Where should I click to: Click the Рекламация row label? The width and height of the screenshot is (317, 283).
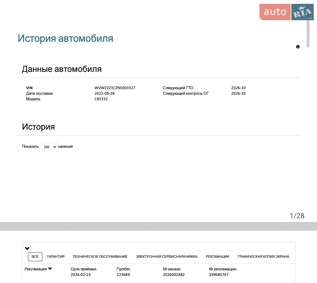(x=36, y=269)
